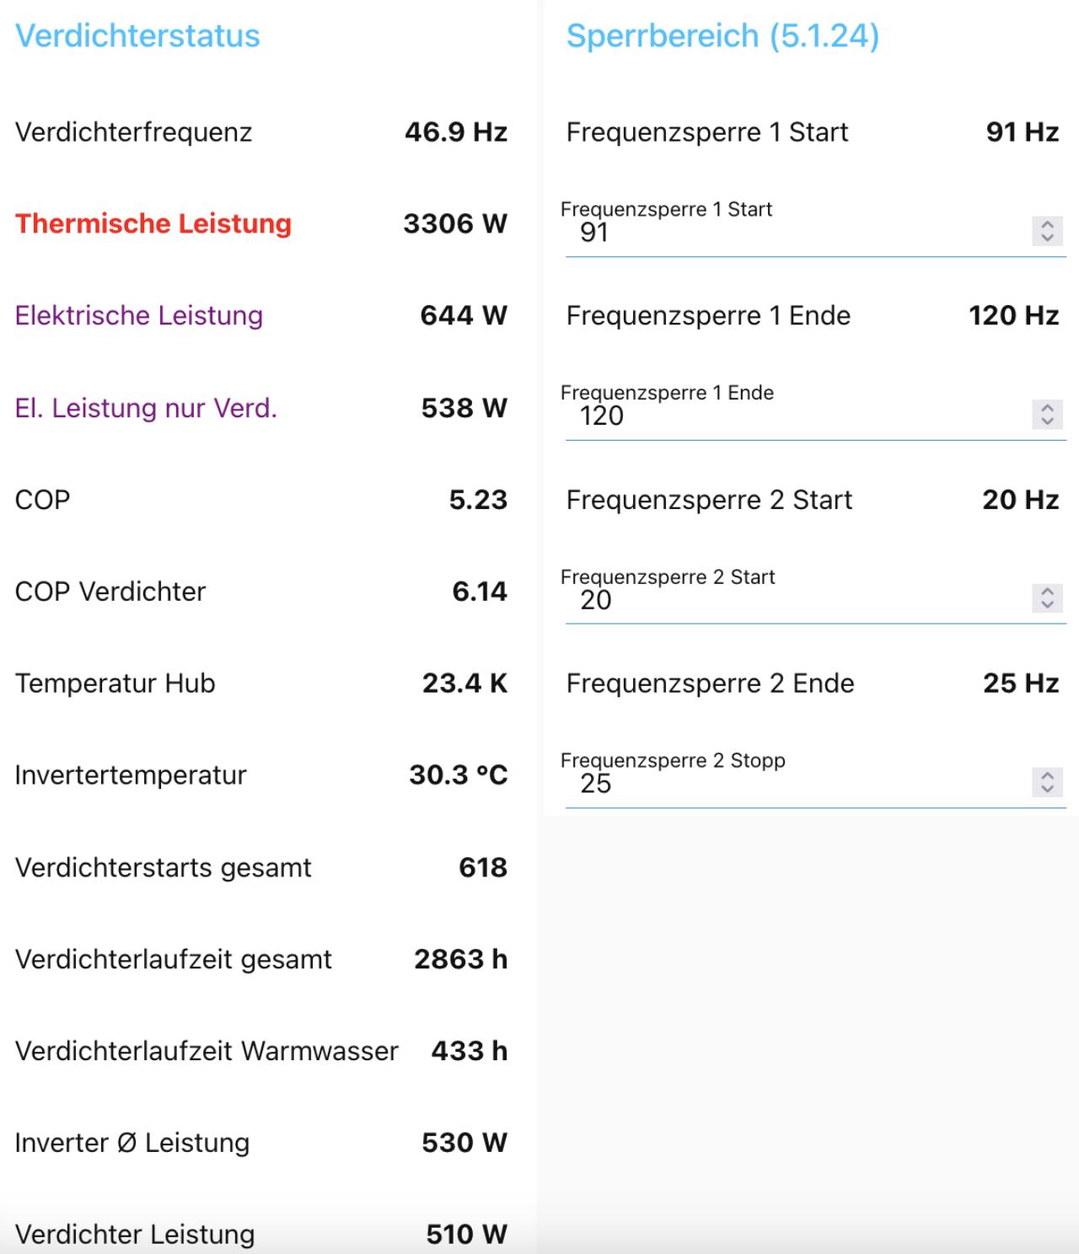This screenshot has width=1079, height=1254.
Task: Click the Frequenzsperre 2 Ende 25 Hz value
Action: pos(1020,683)
